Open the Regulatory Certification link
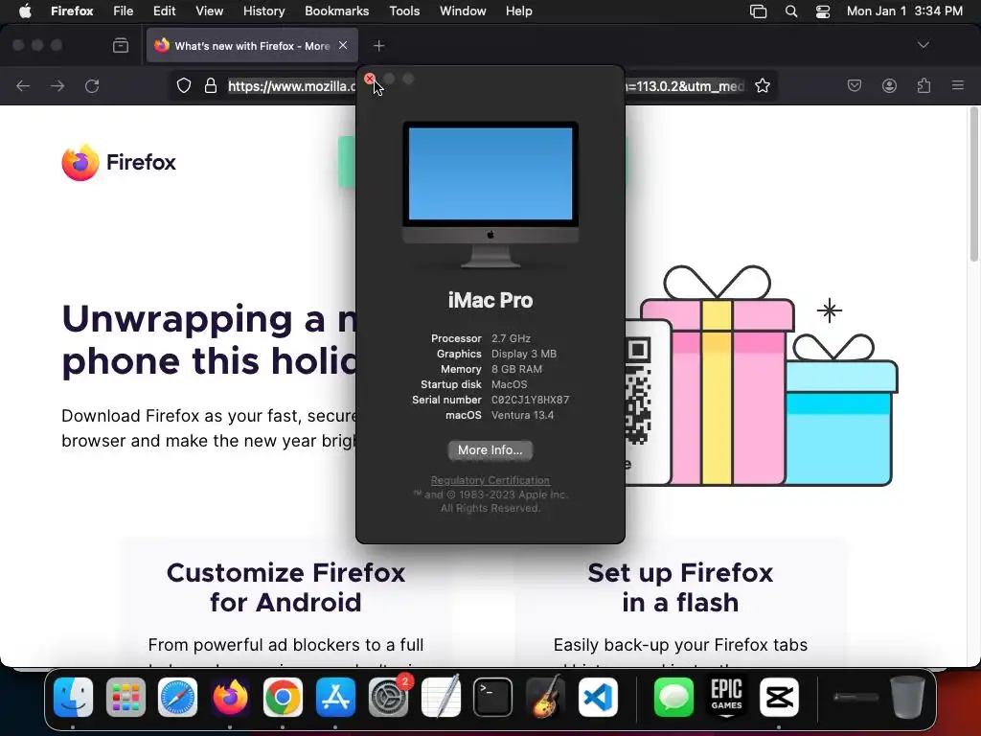This screenshot has height=736, width=981. point(490,480)
